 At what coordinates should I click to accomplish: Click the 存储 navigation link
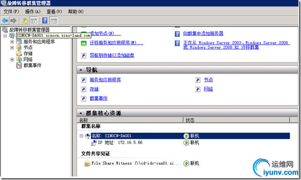click(x=94, y=89)
